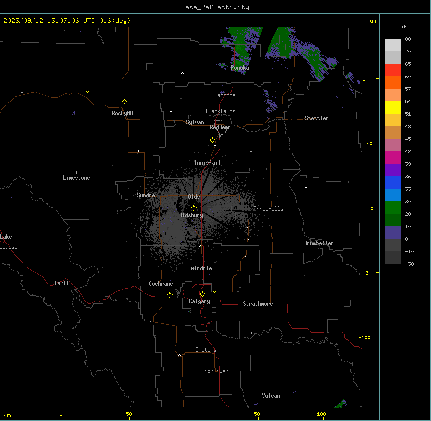Click the white 70-80 dBZ color swatch
Viewport: 431px width, 421px height.
click(393, 45)
